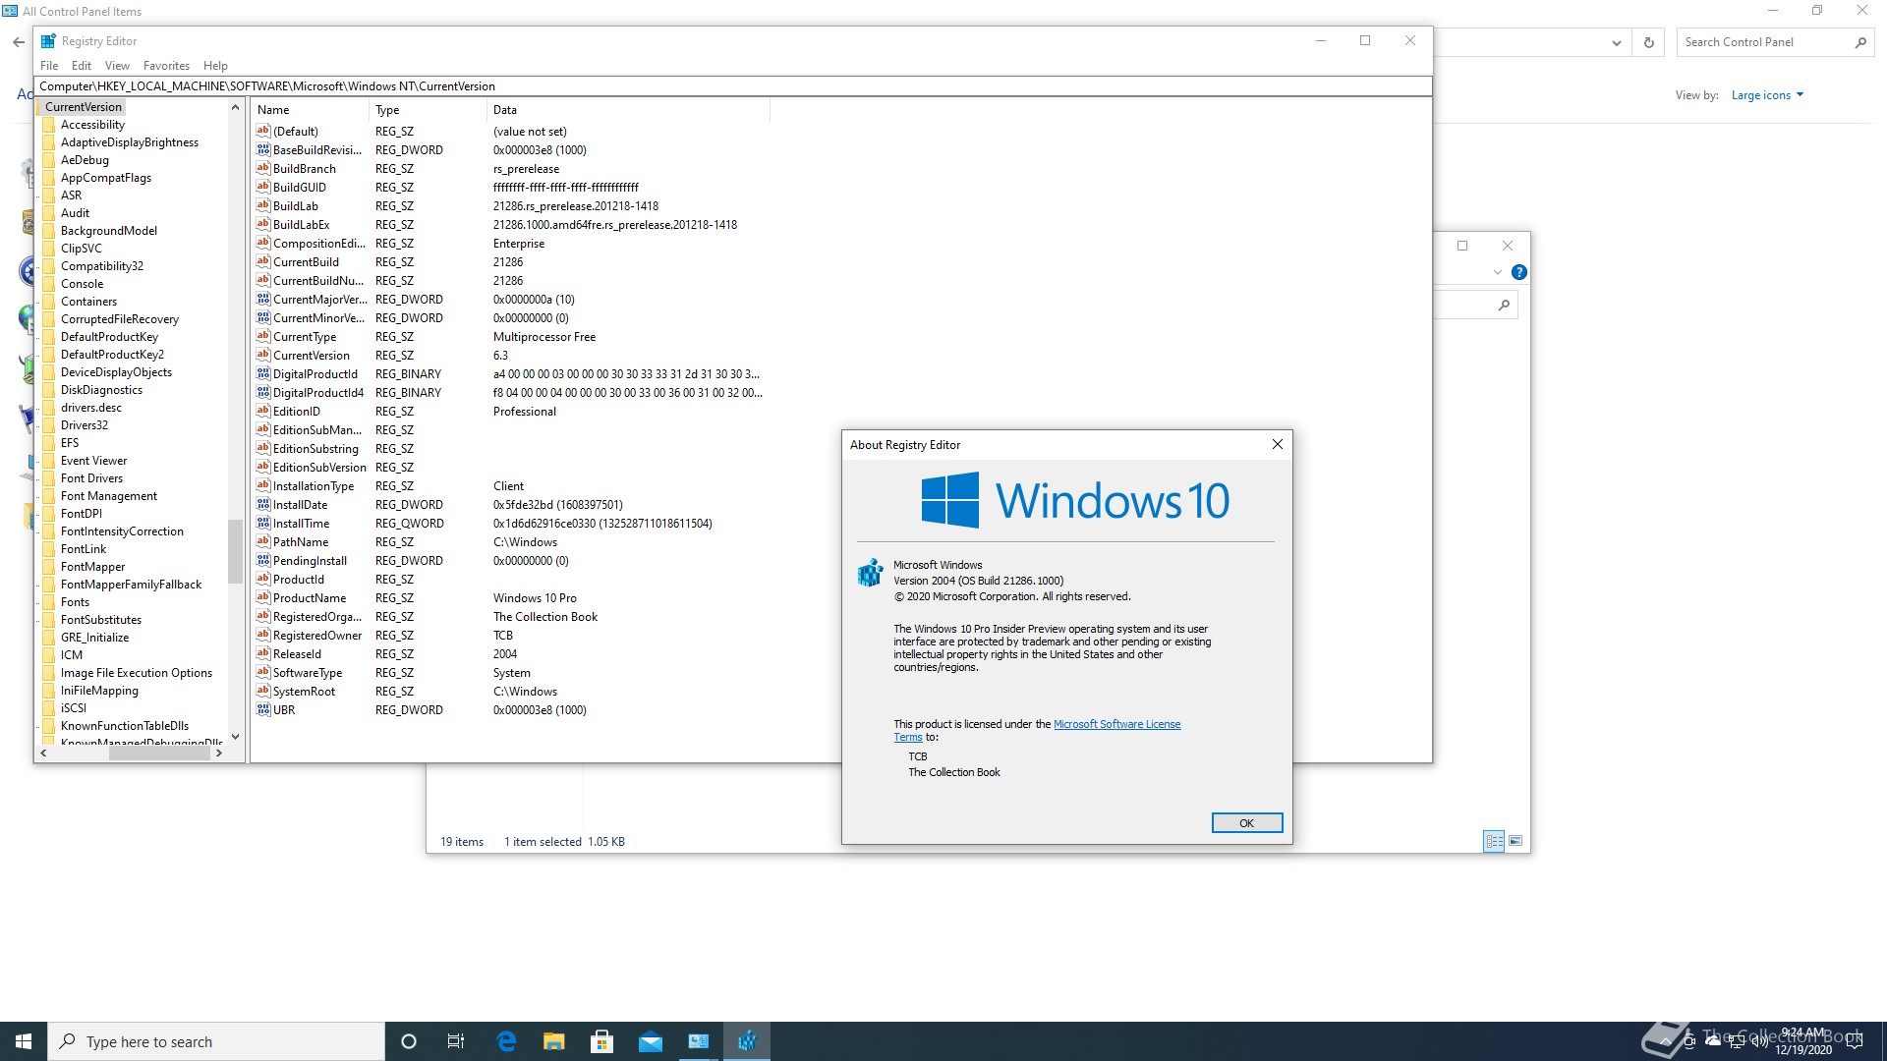Select the Event Viewer key folder icon
This screenshot has width=1887, height=1061.
[x=48, y=461]
